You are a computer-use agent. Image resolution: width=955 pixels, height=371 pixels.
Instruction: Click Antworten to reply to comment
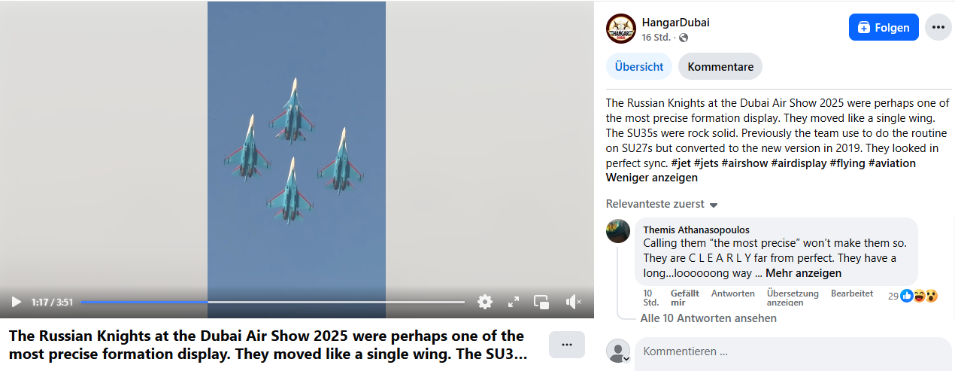pyautogui.click(x=733, y=293)
